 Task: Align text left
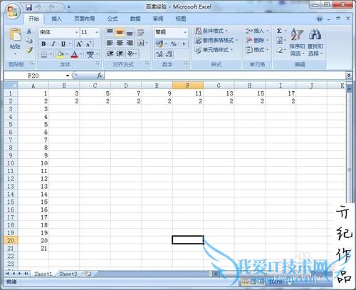(x=110, y=43)
